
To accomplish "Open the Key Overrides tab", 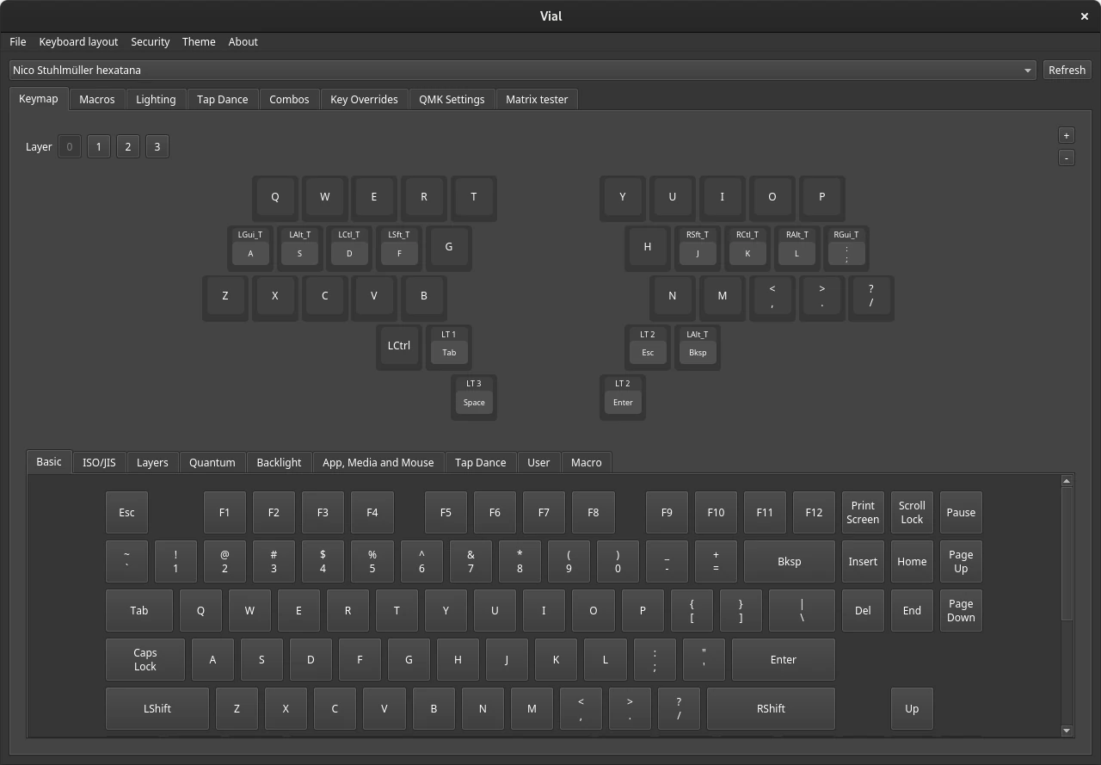I will (364, 99).
